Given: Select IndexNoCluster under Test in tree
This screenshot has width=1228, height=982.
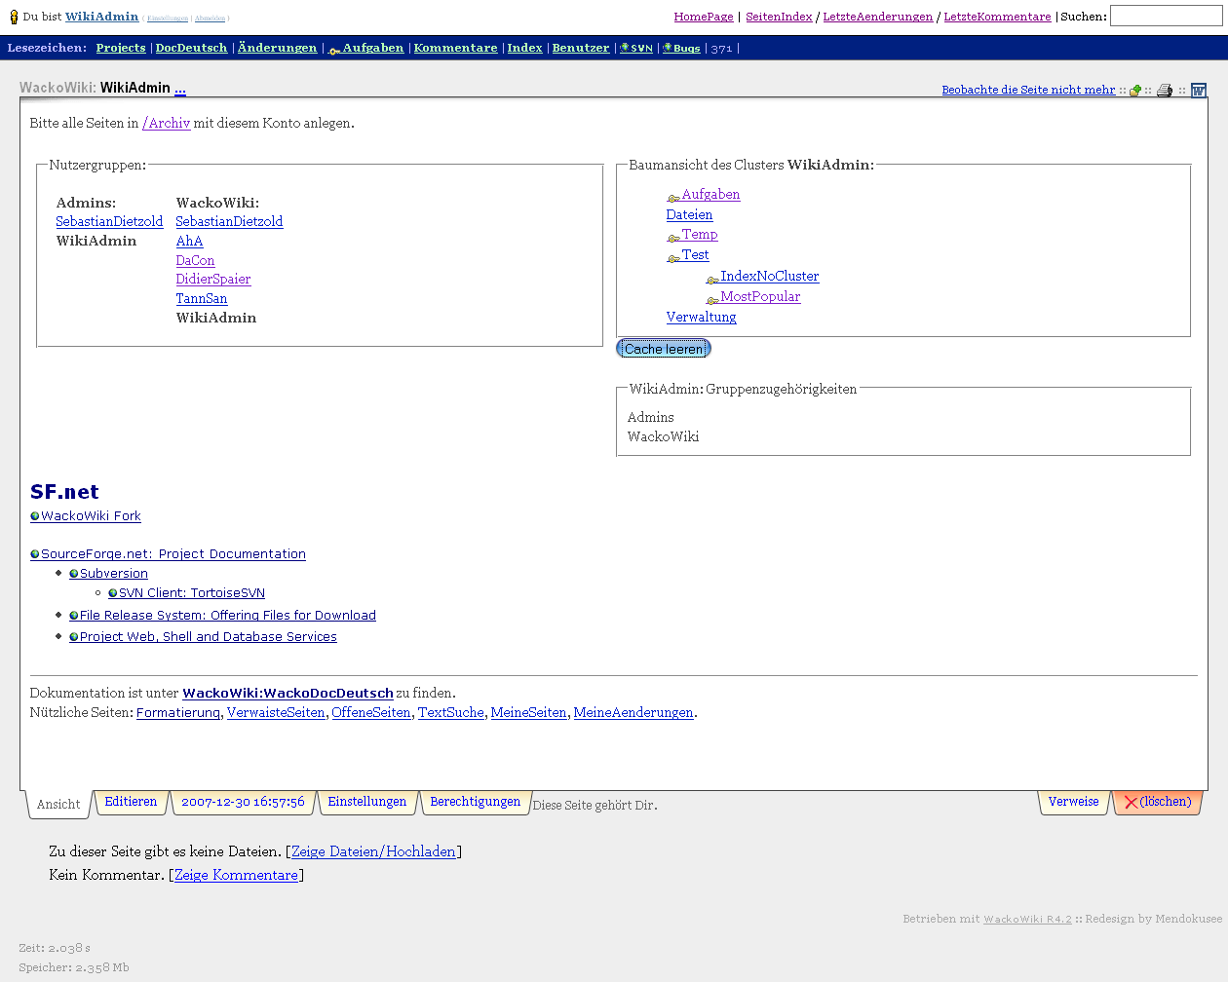Looking at the screenshot, I should [x=769, y=277].
